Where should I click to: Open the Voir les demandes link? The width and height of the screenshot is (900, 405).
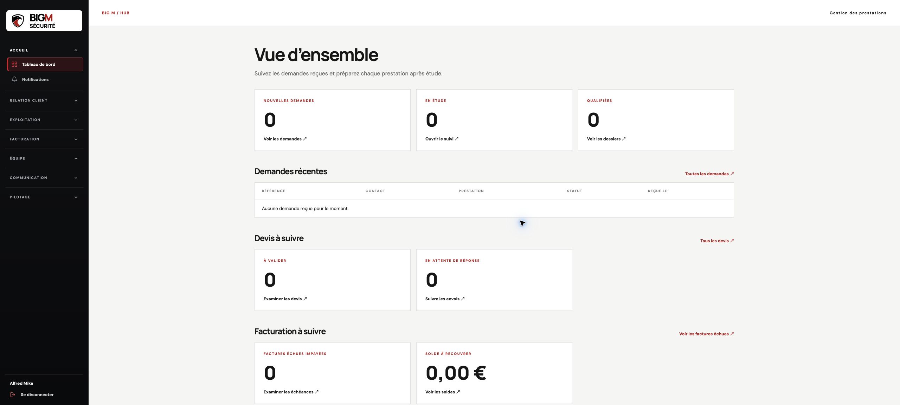[285, 139]
